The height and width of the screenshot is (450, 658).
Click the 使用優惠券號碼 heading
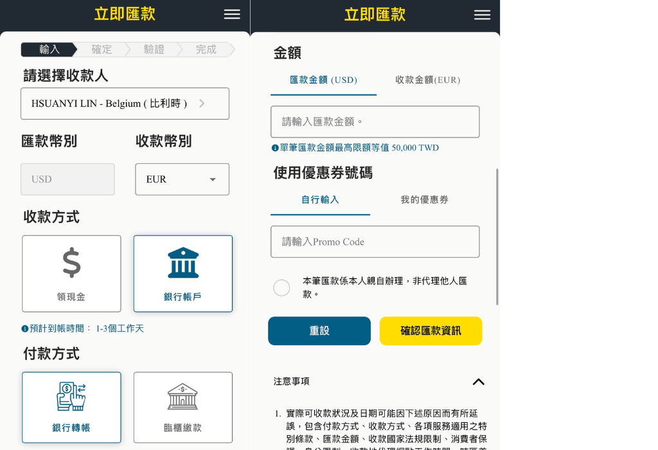323,173
